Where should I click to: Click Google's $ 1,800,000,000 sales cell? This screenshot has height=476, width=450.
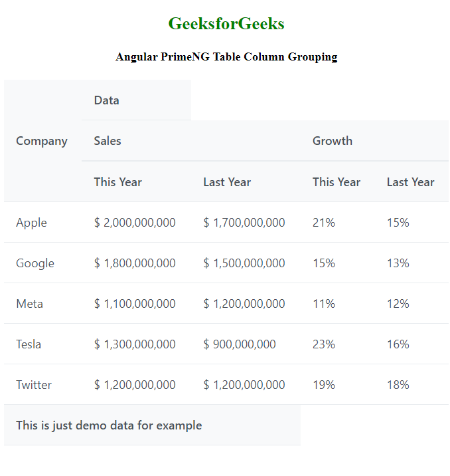135,263
